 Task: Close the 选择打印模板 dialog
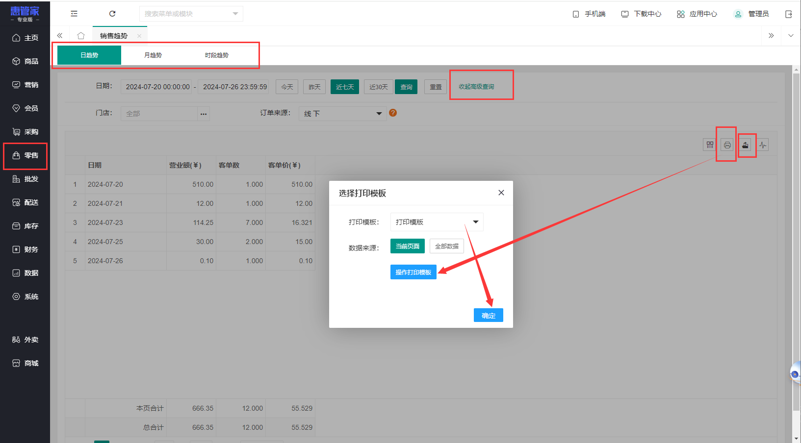pos(501,193)
